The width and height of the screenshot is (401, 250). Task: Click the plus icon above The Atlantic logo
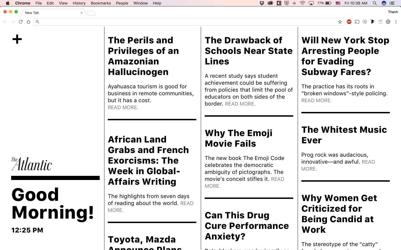pyautogui.click(x=17, y=39)
